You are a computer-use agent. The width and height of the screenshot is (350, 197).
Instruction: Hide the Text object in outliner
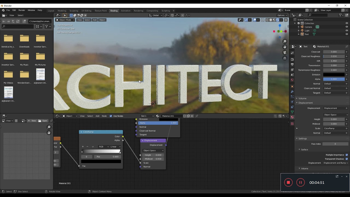tap(347, 34)
